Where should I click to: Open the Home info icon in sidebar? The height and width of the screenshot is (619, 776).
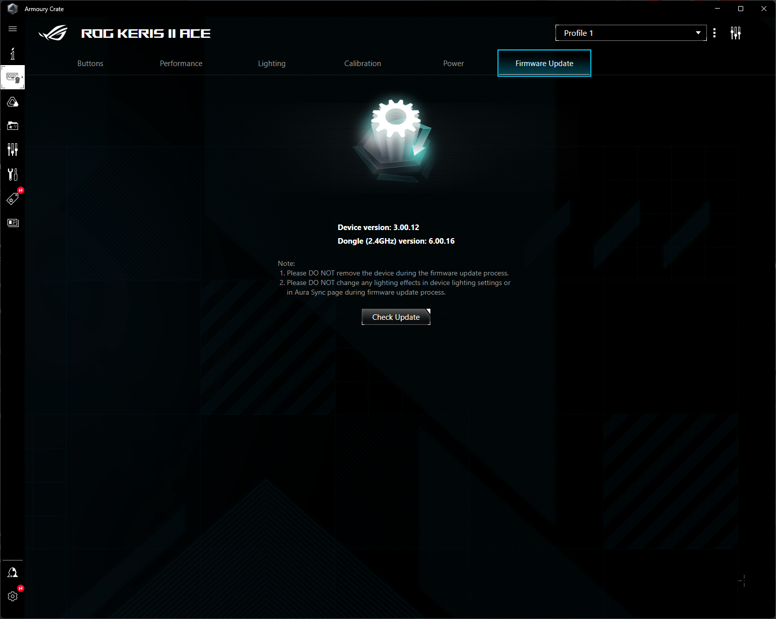(x=13, y=53)
